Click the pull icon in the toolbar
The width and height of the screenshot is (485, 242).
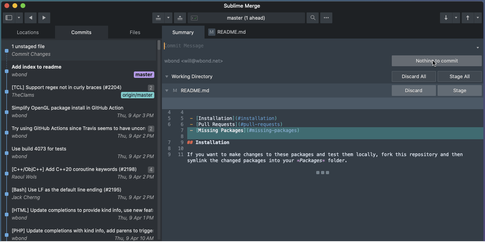click(158, 18)
